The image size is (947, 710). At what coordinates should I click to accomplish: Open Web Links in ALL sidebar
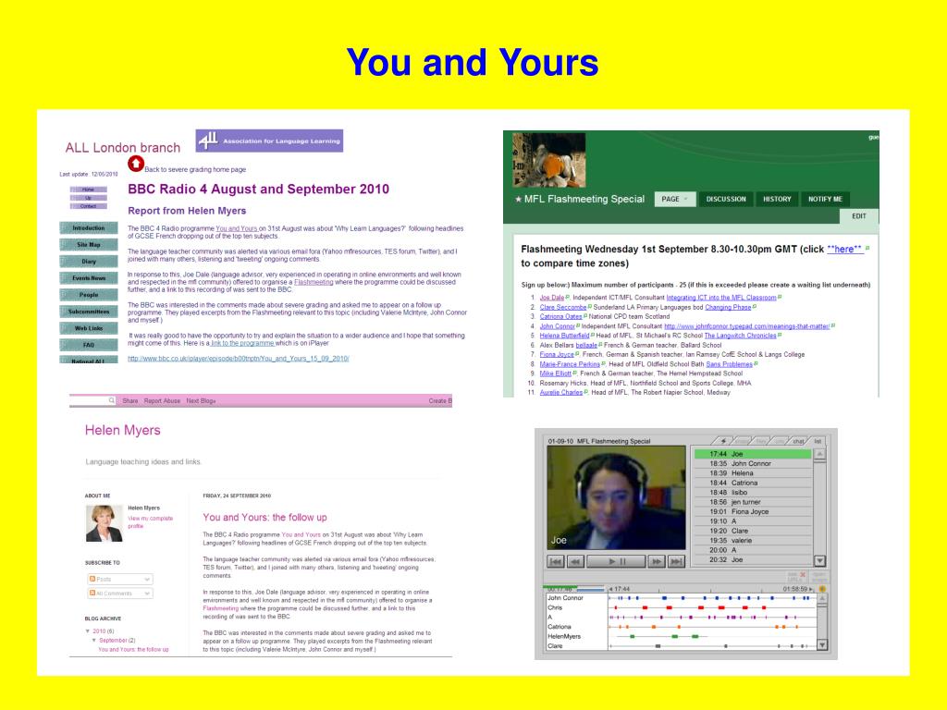coord(89,328)
